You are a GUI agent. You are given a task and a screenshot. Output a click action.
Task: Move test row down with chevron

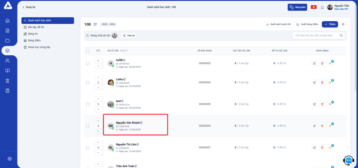click(98, 110)
